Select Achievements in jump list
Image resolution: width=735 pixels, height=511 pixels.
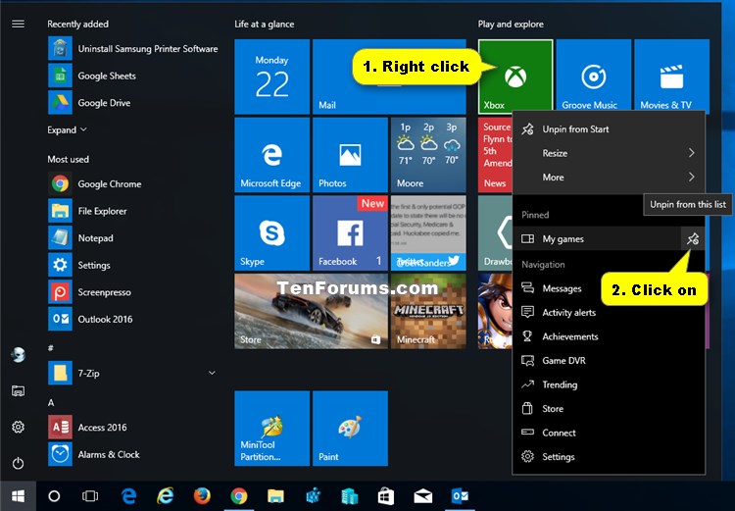pos(609,336)
